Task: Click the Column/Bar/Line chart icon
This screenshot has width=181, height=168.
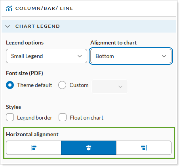Action: (9, 8)
